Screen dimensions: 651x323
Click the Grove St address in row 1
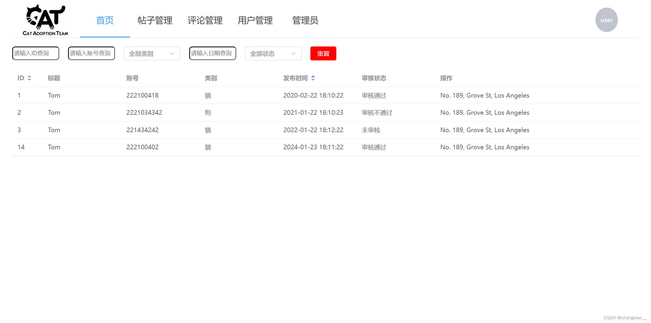(x=484, y=95)
